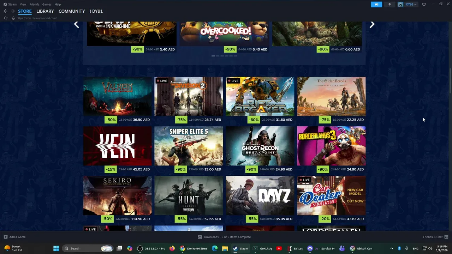Reload the store page
The image size is (452, 254).
point(5,18)
